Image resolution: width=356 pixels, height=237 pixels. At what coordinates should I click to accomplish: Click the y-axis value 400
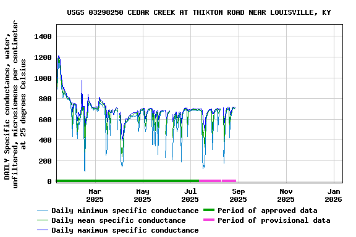(x=45, y=140)
